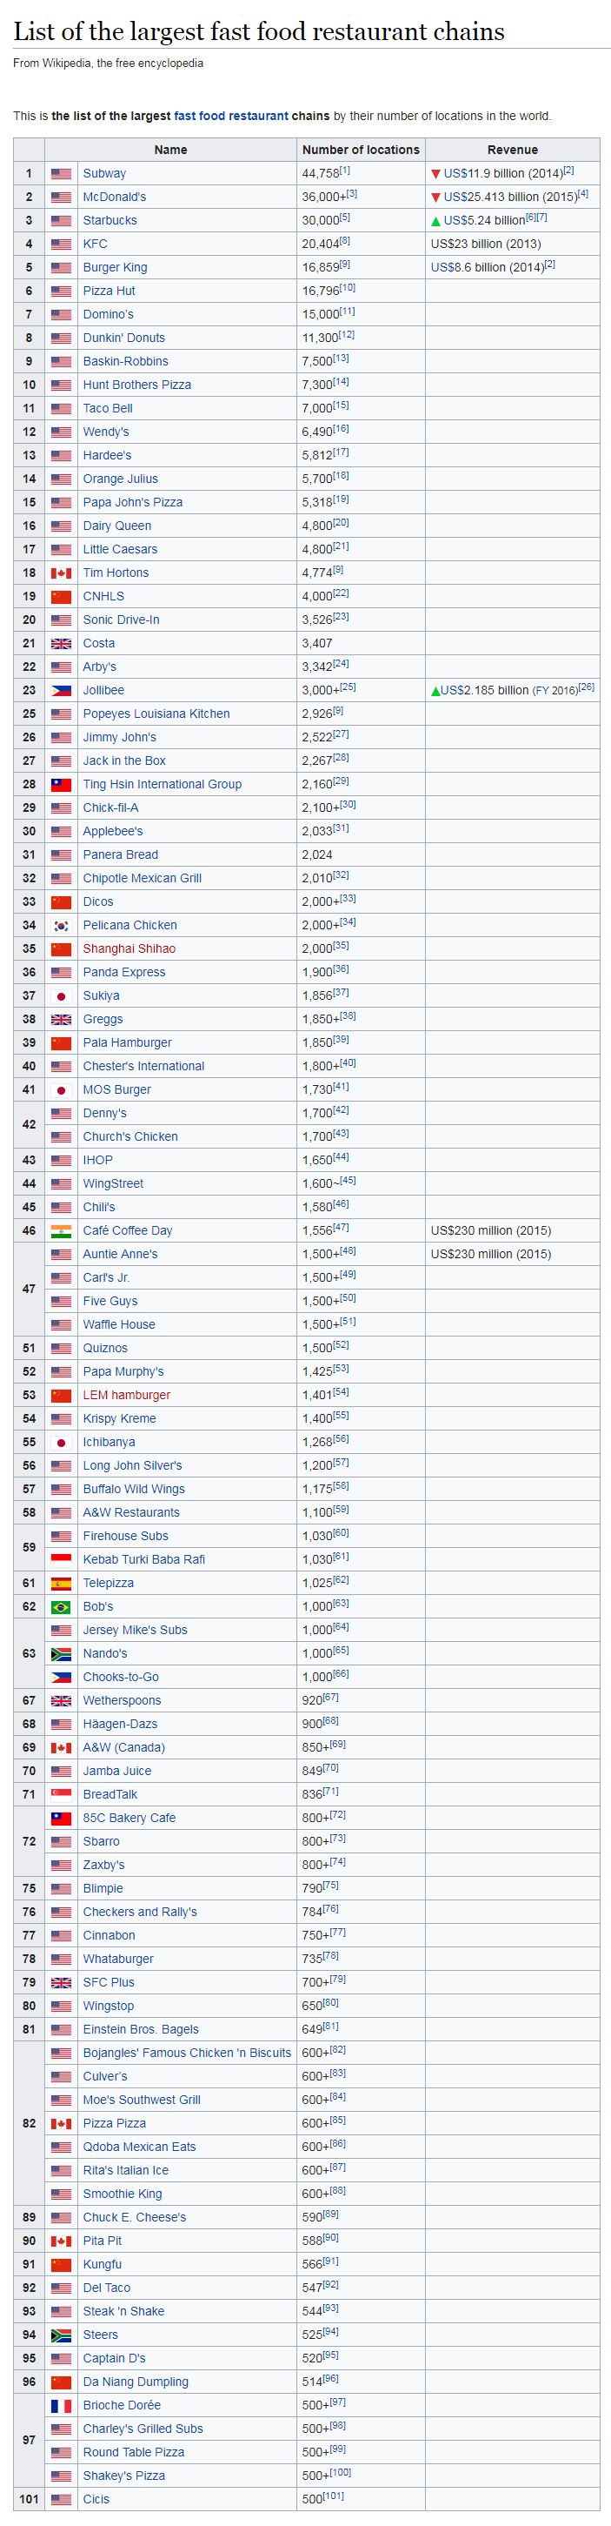Click the Name column header
The image size is (611, 2526).
(x=170, y=150)
